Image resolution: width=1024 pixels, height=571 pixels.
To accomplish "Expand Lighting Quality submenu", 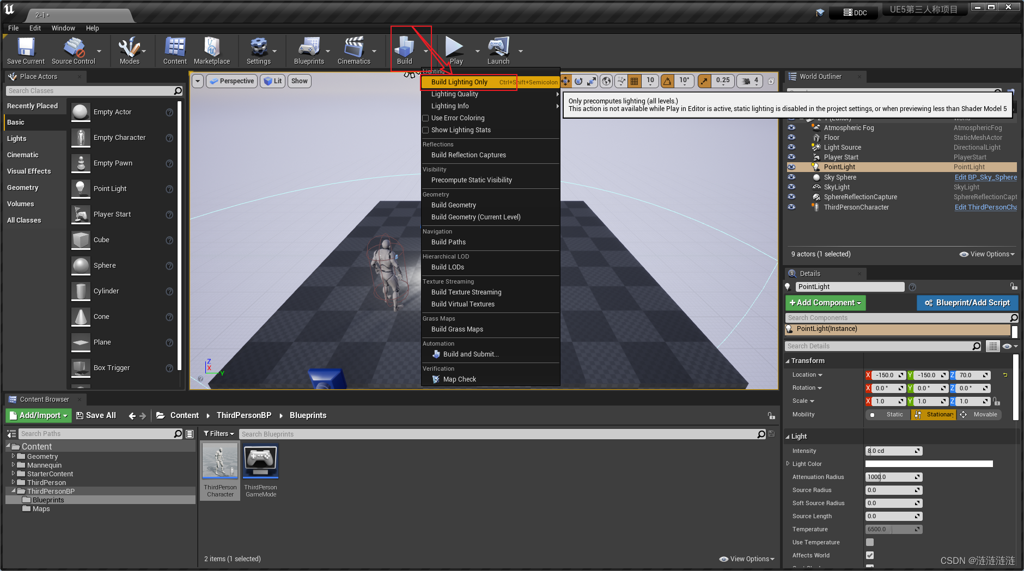I will pos(491,94).
